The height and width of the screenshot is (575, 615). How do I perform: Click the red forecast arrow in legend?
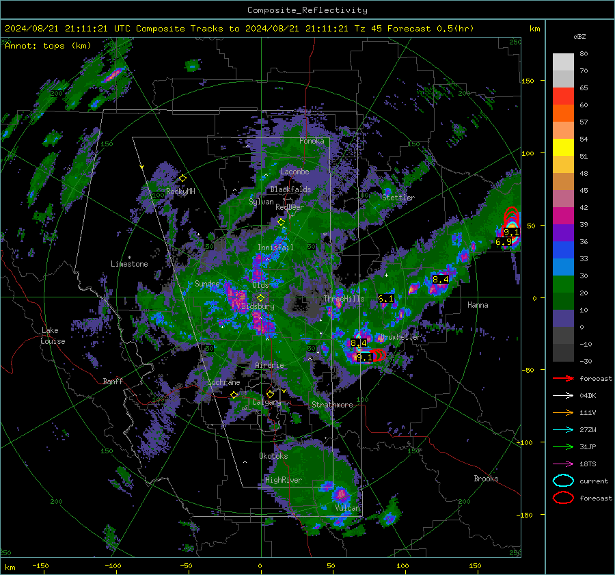[563, 378]
